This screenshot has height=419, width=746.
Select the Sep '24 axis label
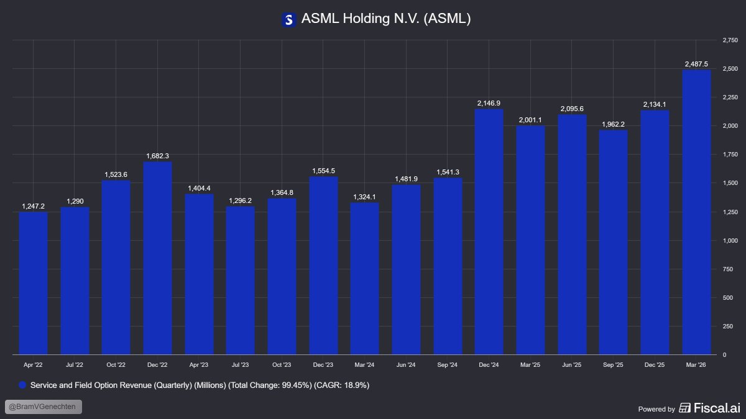pyautogui.click(x=448, y=365)
